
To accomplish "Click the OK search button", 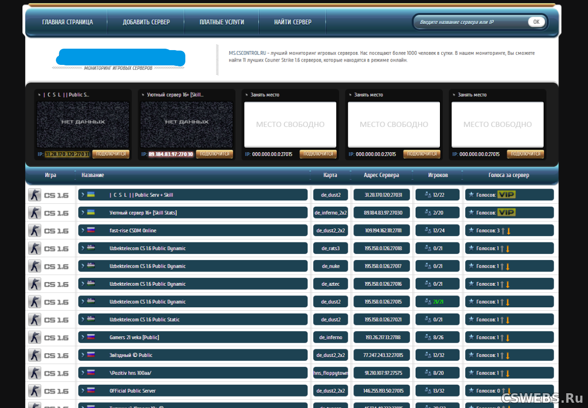I will click(x=536, y=22).
